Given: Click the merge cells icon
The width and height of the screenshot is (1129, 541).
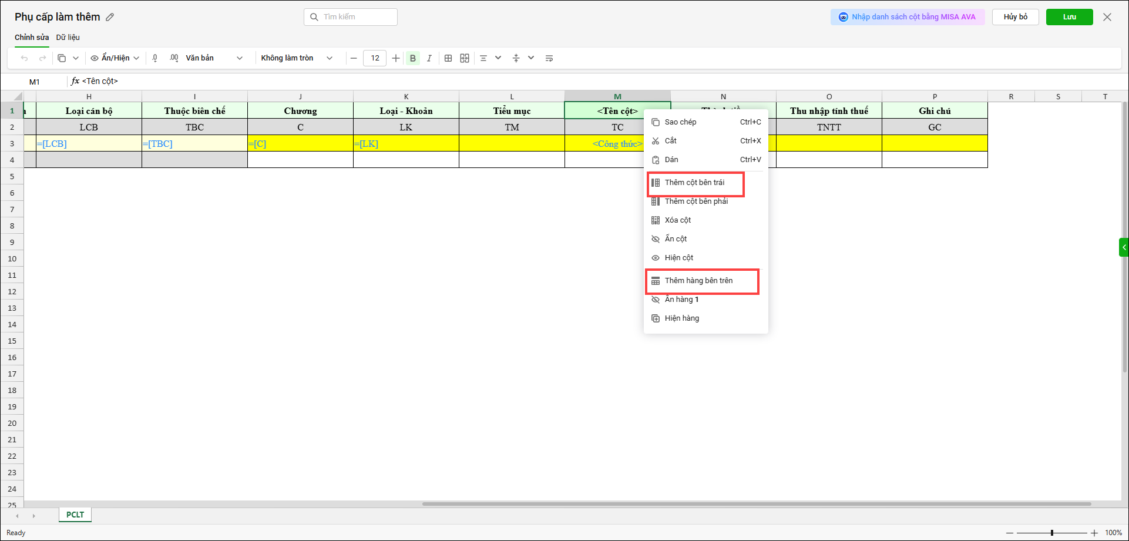Looking at the screenshot, I should 465,58.
